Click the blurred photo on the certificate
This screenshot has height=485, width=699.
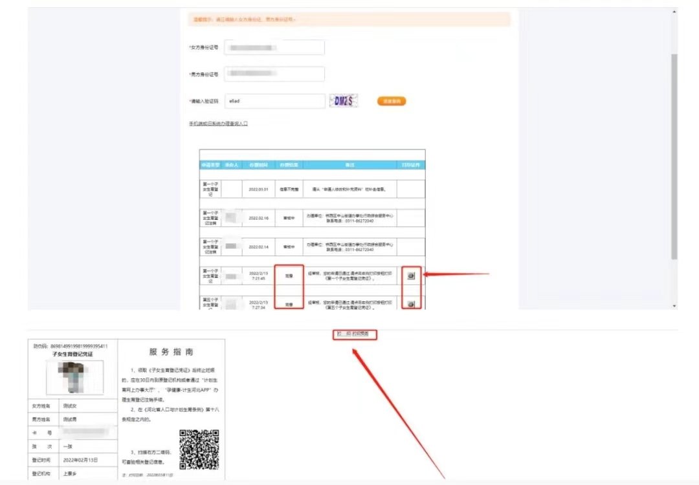point(75,377)
